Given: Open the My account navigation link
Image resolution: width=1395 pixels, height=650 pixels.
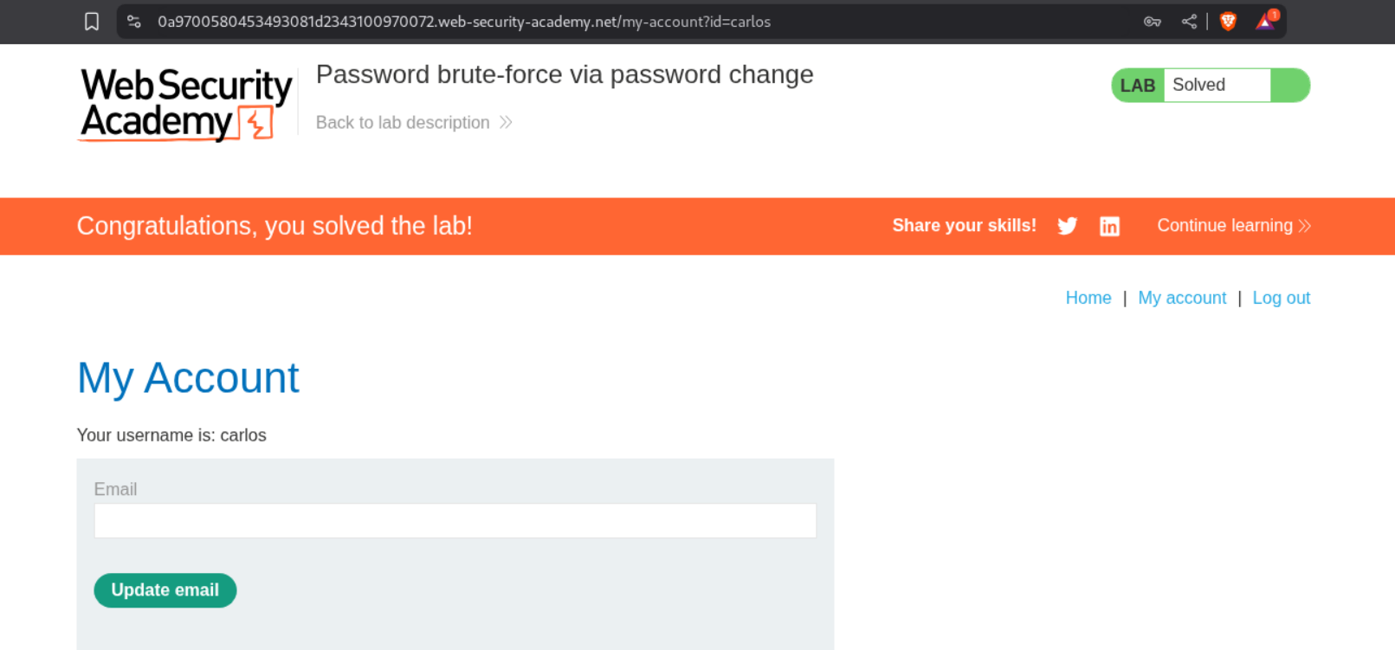Looking at the screenshot, I should pos(1182,298).
